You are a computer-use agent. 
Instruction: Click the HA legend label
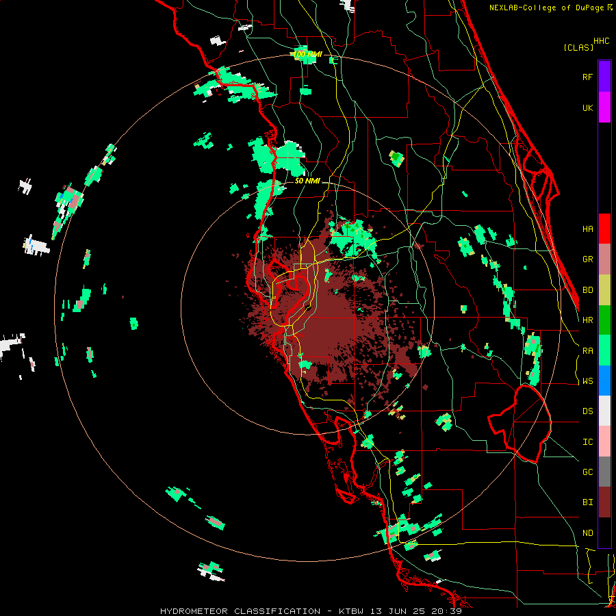pyautogui.click(x=587, y=229)
